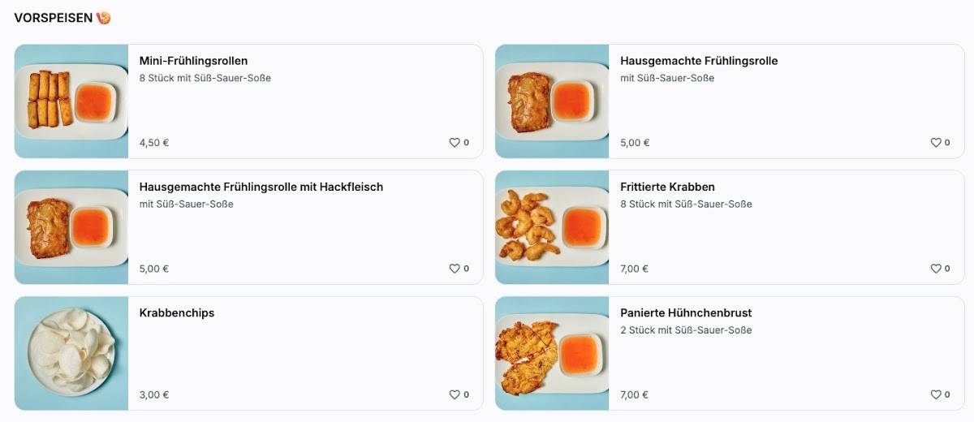The image size is (974, 422).
Task: Open the Panierte Hühnchenbrust picture
Action: coord(552,353)
